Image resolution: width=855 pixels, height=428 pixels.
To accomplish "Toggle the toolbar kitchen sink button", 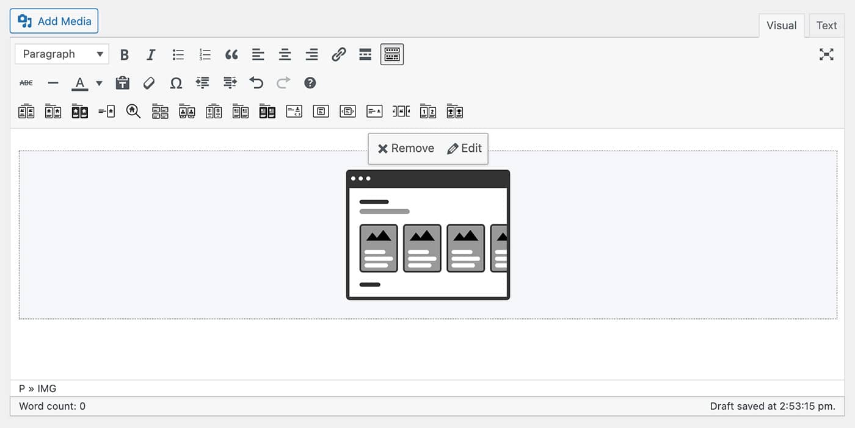I will click(x=392, y=55).
